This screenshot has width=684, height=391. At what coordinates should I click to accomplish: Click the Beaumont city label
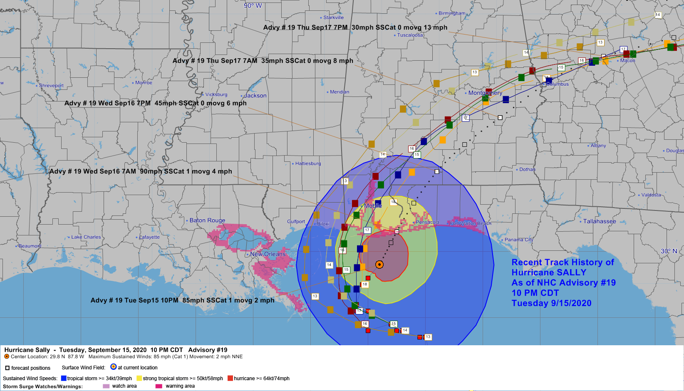pos(30,246)
